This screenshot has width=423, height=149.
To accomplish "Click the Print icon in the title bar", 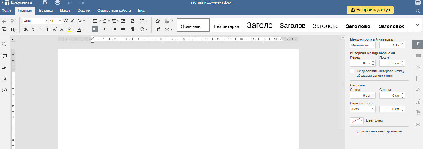I will tap(58, 2).
